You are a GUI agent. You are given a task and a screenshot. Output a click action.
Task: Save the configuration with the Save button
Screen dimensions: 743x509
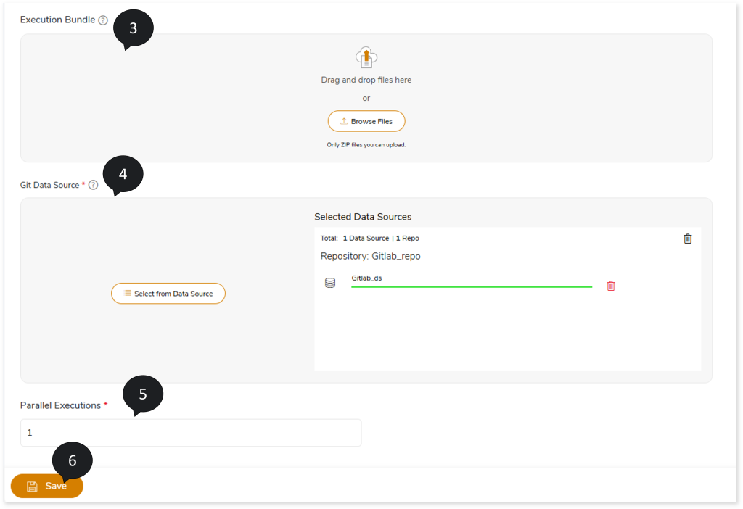click(x=47, y=486)
